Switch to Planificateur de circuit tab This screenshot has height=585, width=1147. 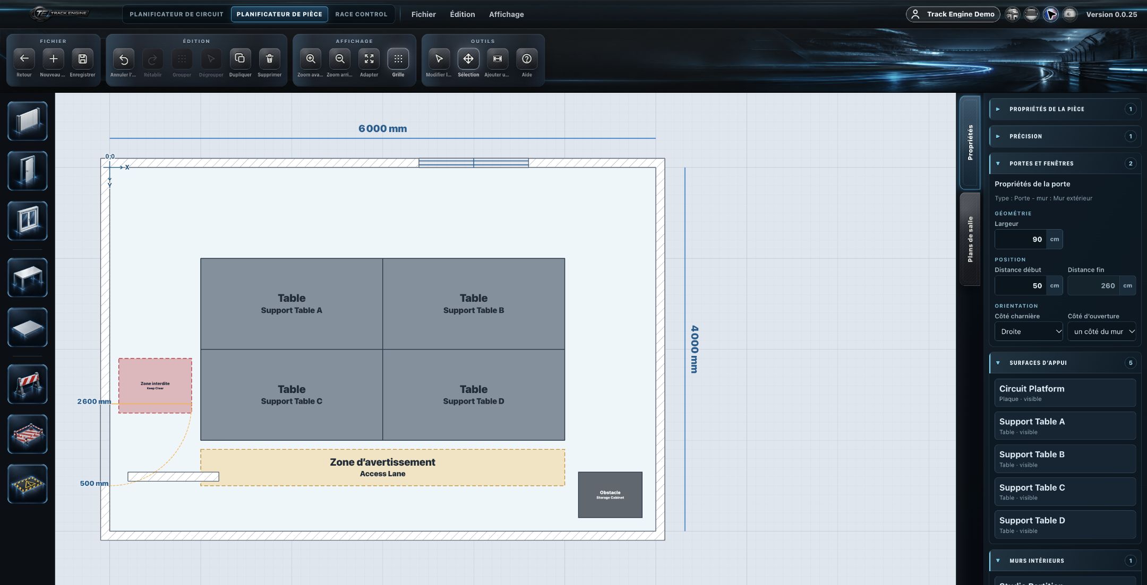point(177,14)
